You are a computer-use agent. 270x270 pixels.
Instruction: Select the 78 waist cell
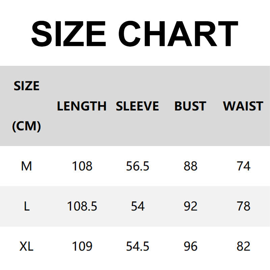pos(243,206)
